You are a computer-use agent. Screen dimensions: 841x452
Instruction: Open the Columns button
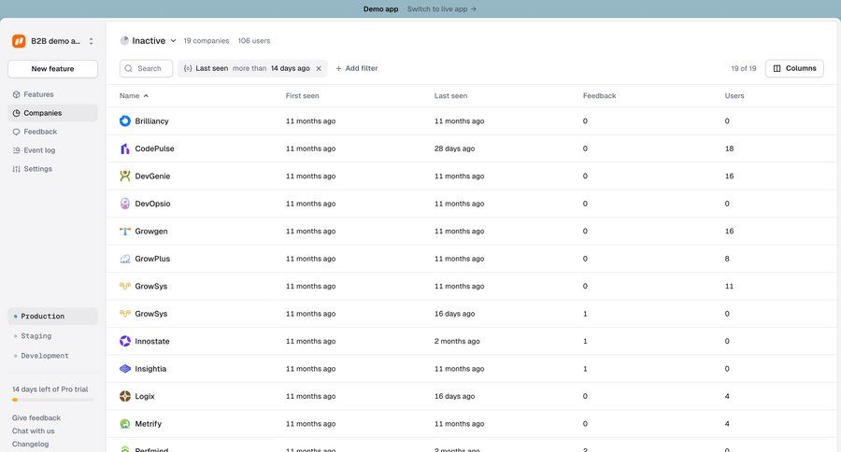794,68
